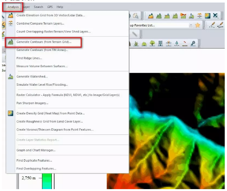
Task: Expand overflow arrow of the favorites toolbar
Action: tap(204, 28)
